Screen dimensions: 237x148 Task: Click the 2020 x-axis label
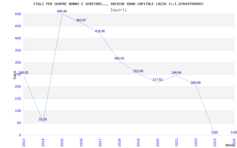click(x=158, y=143)
